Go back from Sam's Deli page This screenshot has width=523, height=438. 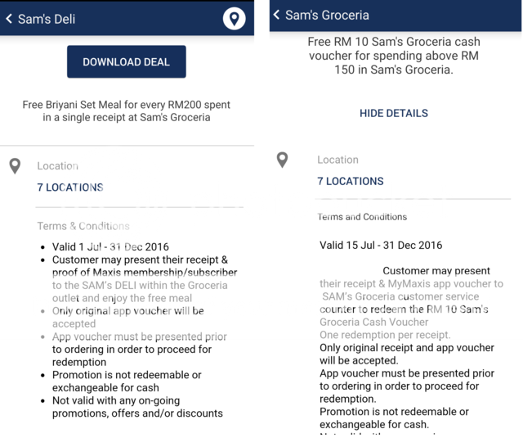click(10, 18)
